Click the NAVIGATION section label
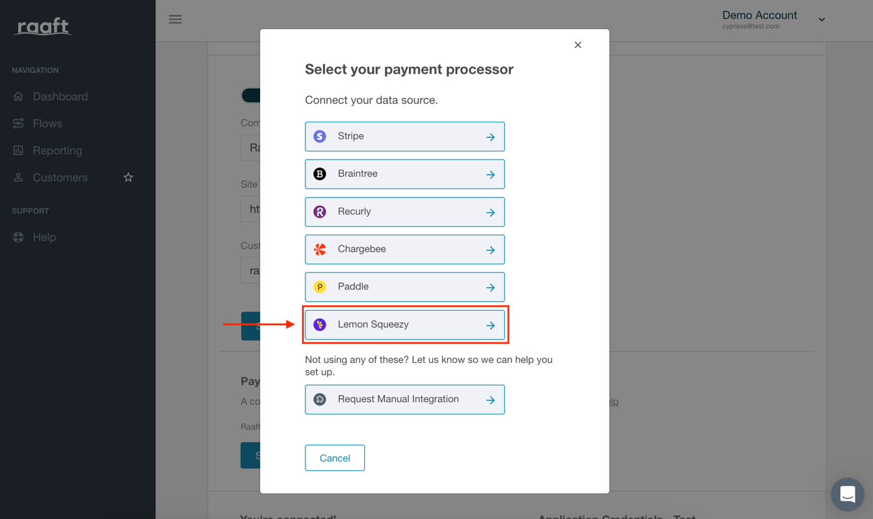Viewport: 873px width, 519px height. (35, 70)
